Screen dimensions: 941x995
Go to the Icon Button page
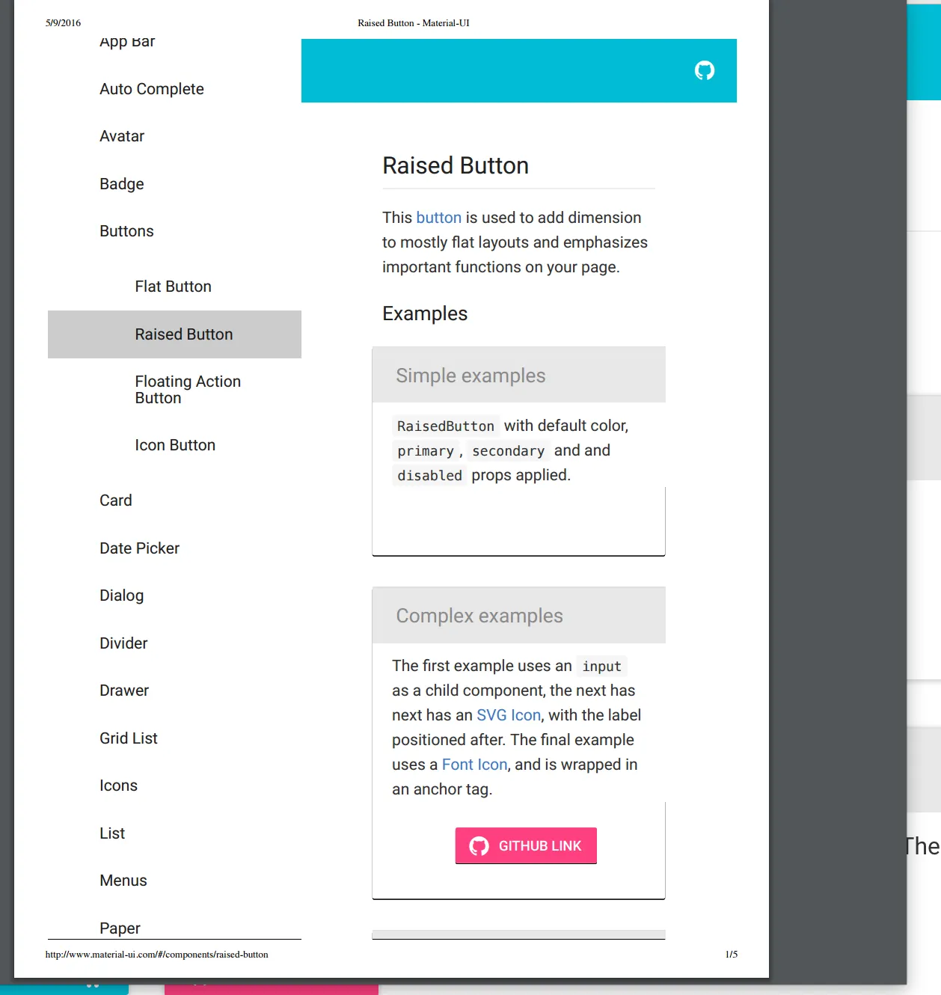[x=175, y=445]
